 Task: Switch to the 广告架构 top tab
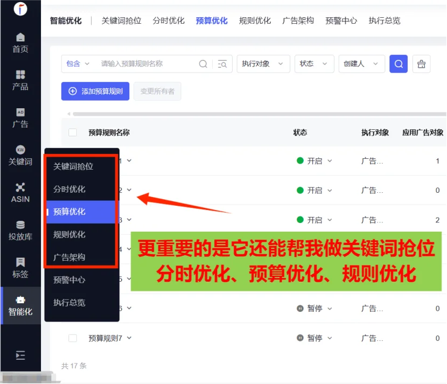point(298,20)
